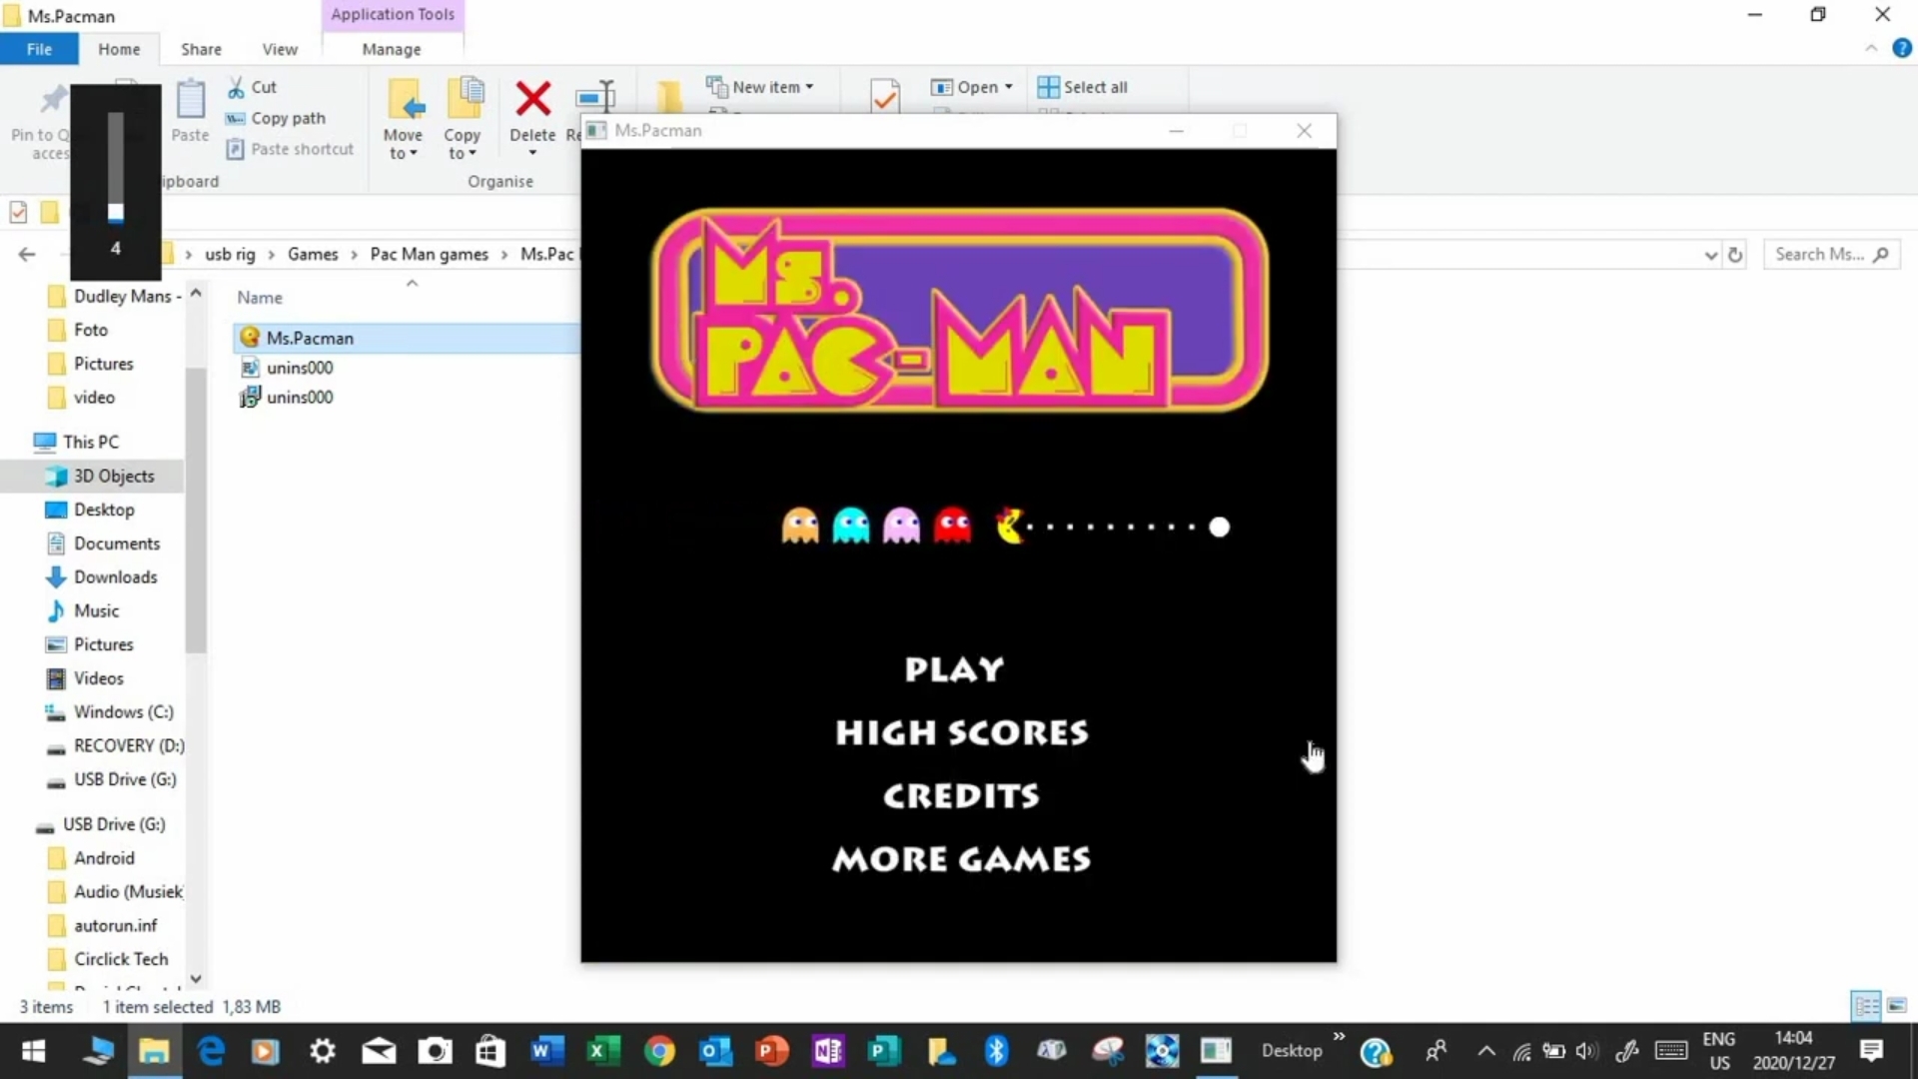Open Explorer help question mark
The width and height of the screenshot is (1918, 1079).
pos(1902,48)
